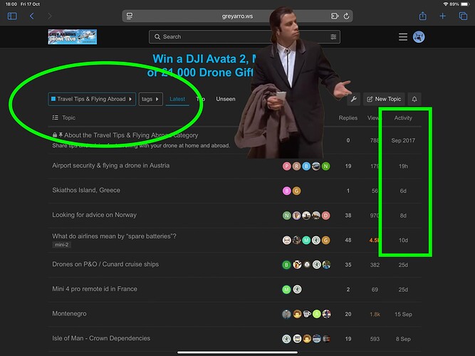
Task: Open Looking for advice on Norway topic
Action: (94, 215)
